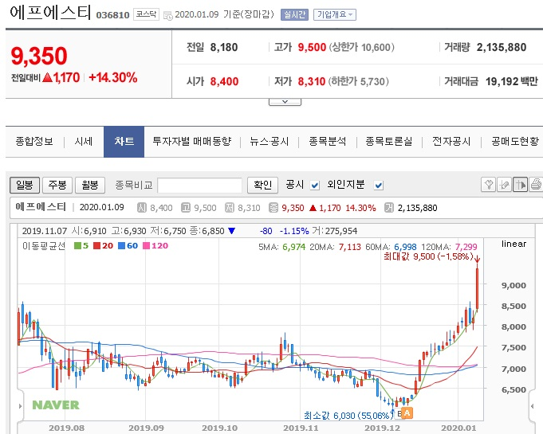Click the 확인 button
Image resolution: width=543 pixels, height=434 pixels.
(x=262, y=185)
